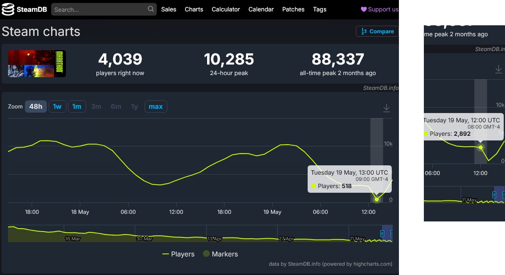The image size is (505, 275).
Task: Open the Tags page
Action: [x=320, y=9]
